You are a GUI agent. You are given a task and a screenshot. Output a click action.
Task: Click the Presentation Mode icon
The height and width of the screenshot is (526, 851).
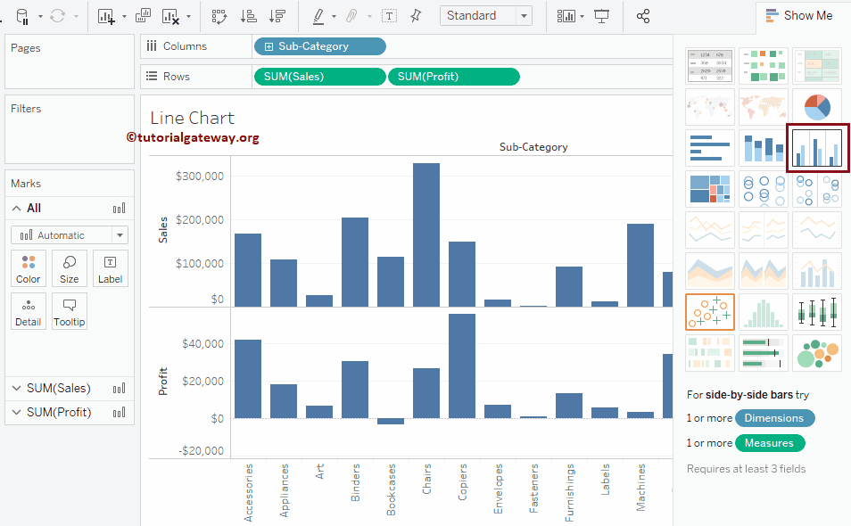point(602,16)
